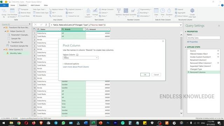
Task: Open the Data Type: Text dropdown
Action: pos(39,9)
